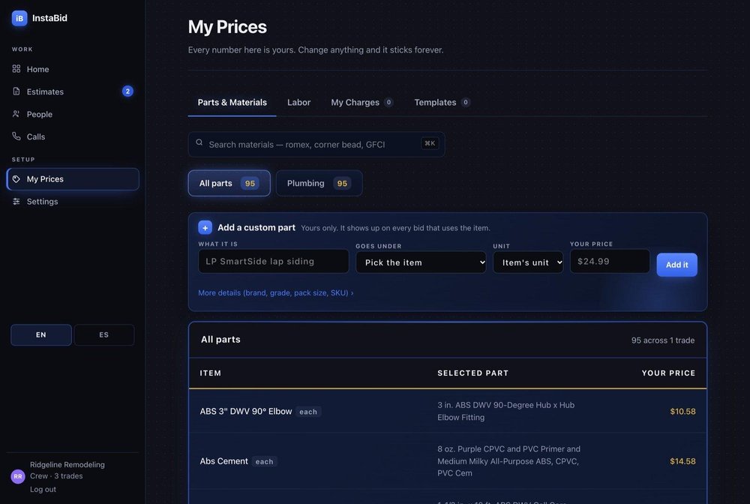
Task: Click the Abs Cement item name
Action: click(223, 461)
